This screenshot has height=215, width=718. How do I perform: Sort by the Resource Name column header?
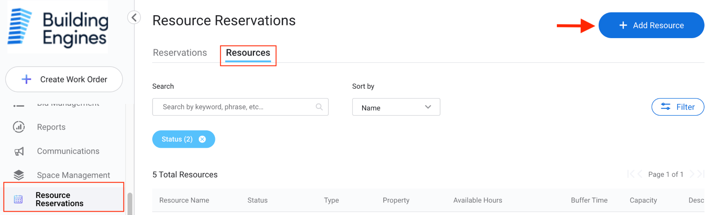[x=184, y=200]
